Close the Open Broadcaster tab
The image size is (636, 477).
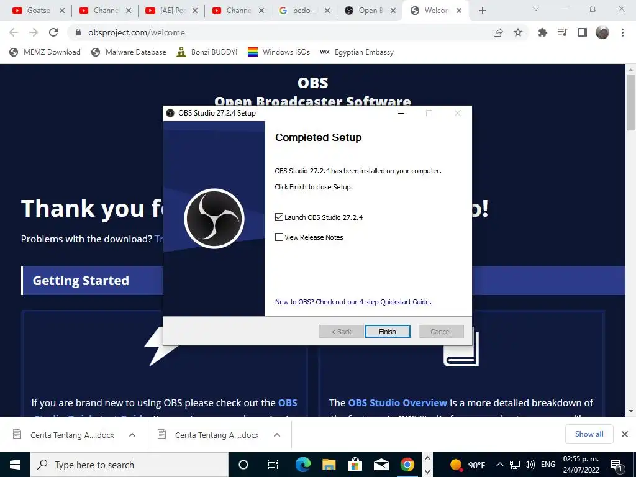click(x=393, y=11)
